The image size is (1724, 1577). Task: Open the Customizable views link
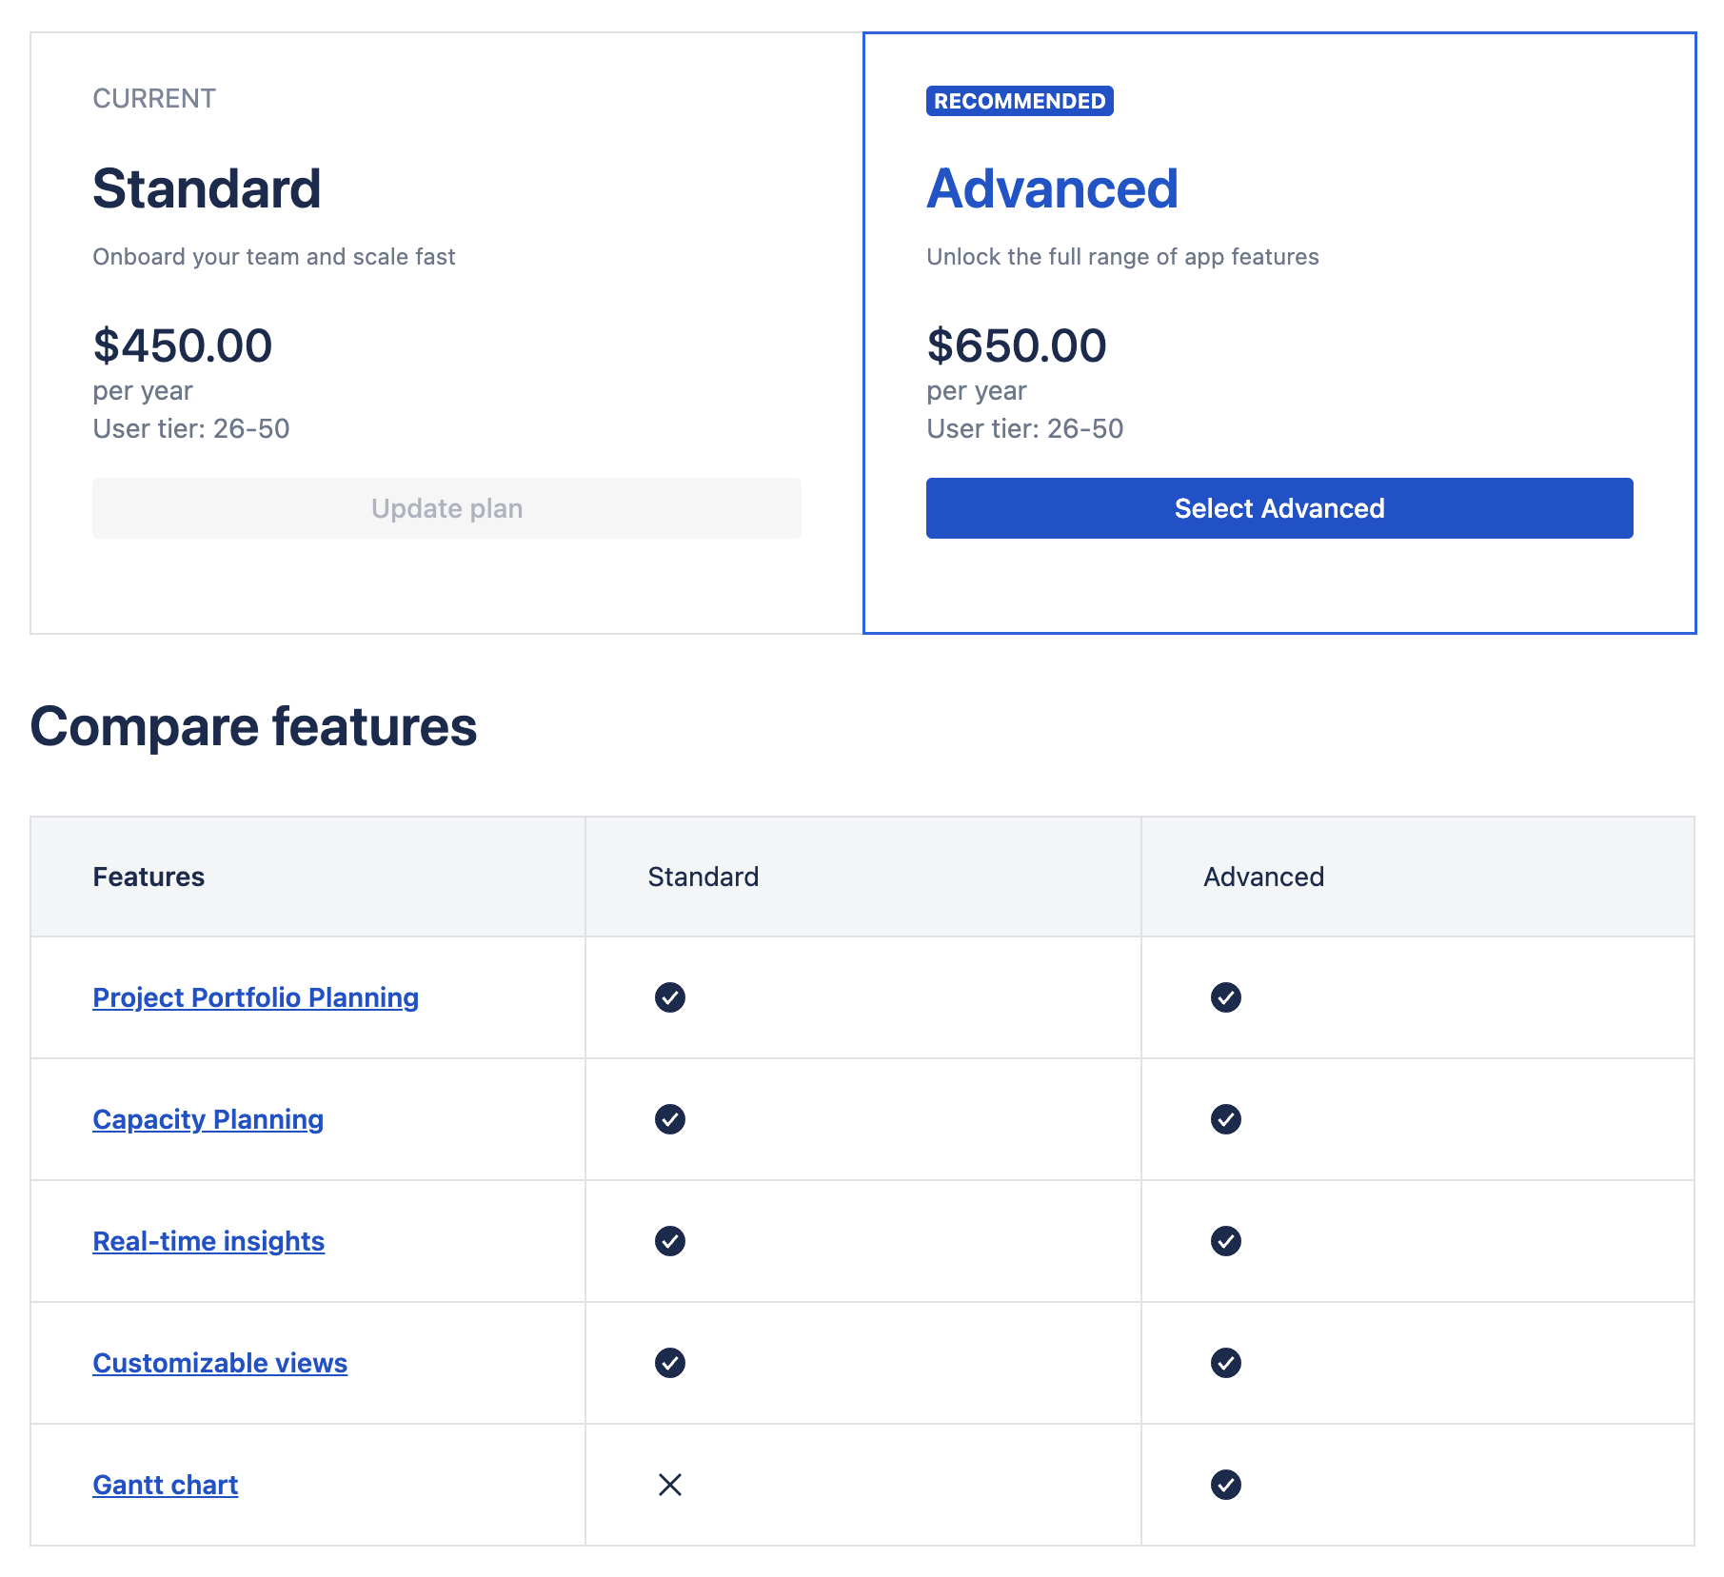point(220,1363)
